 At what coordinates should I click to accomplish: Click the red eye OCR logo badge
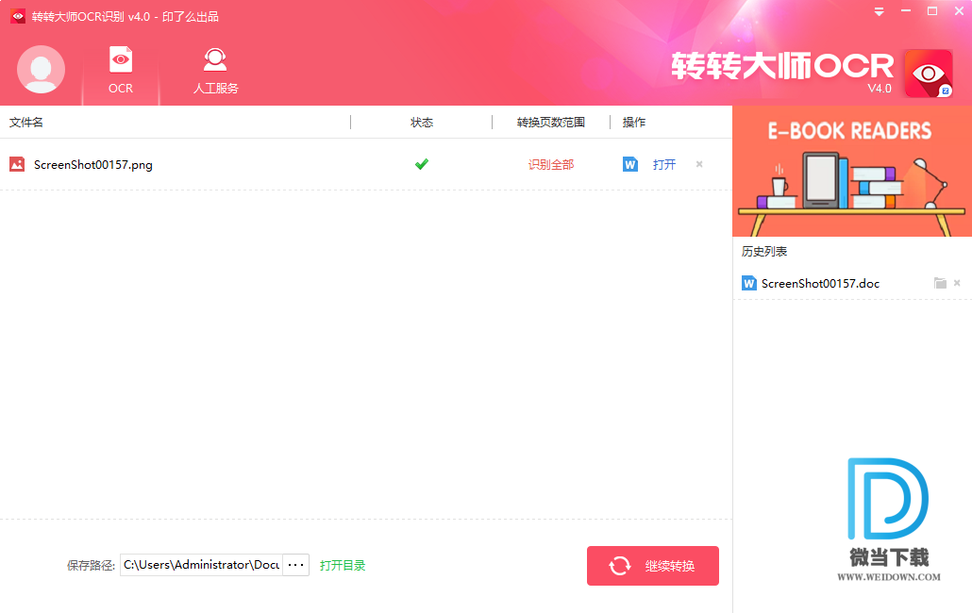(929, 74)
